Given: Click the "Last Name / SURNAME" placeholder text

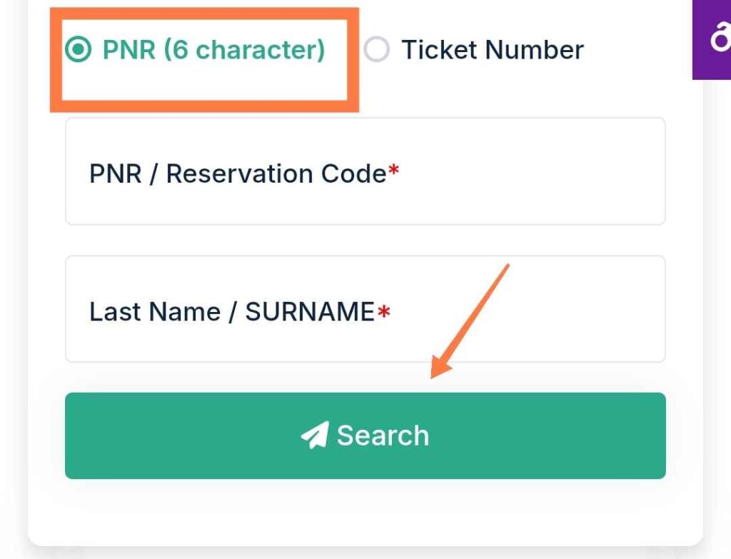Looking at the screenshot, I should click(232, 311).
